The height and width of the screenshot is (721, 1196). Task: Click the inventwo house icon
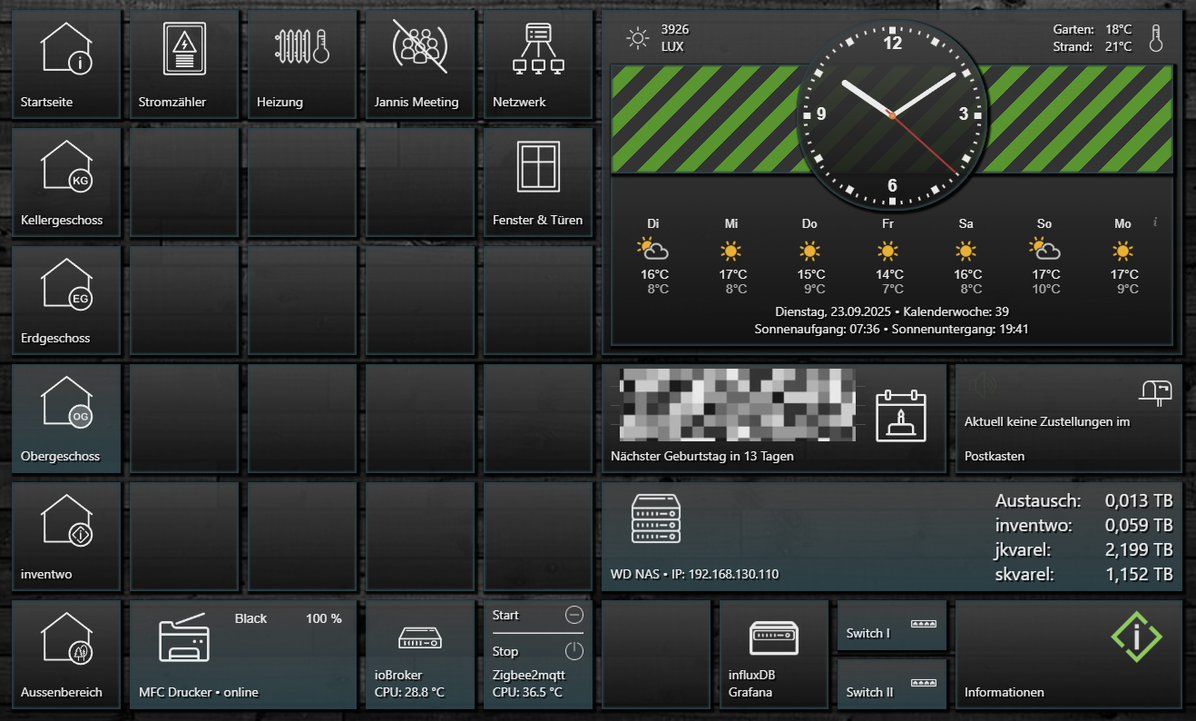[x=66, y=519]
